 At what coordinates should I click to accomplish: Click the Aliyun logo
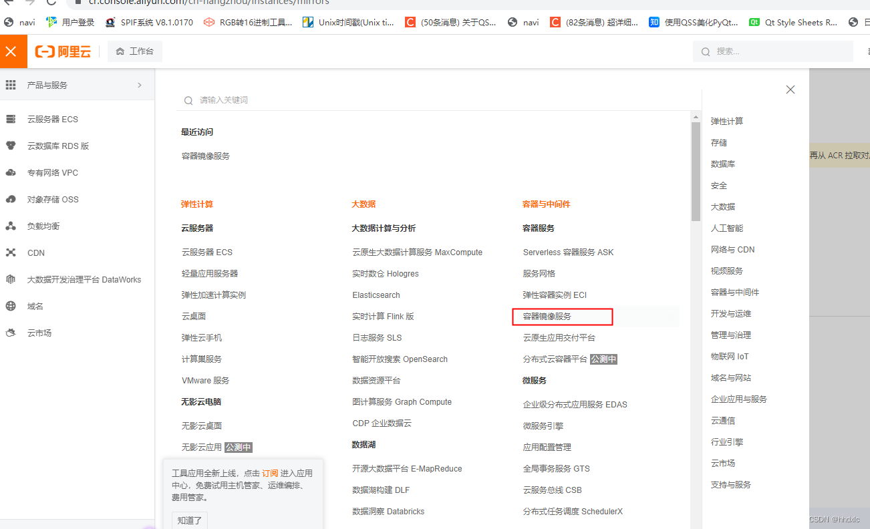(x=63, y=51)
